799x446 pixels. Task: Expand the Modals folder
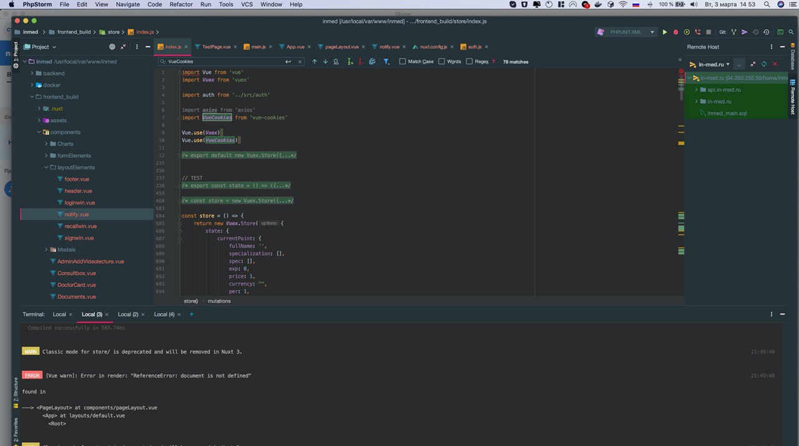(x=46, y=250)
